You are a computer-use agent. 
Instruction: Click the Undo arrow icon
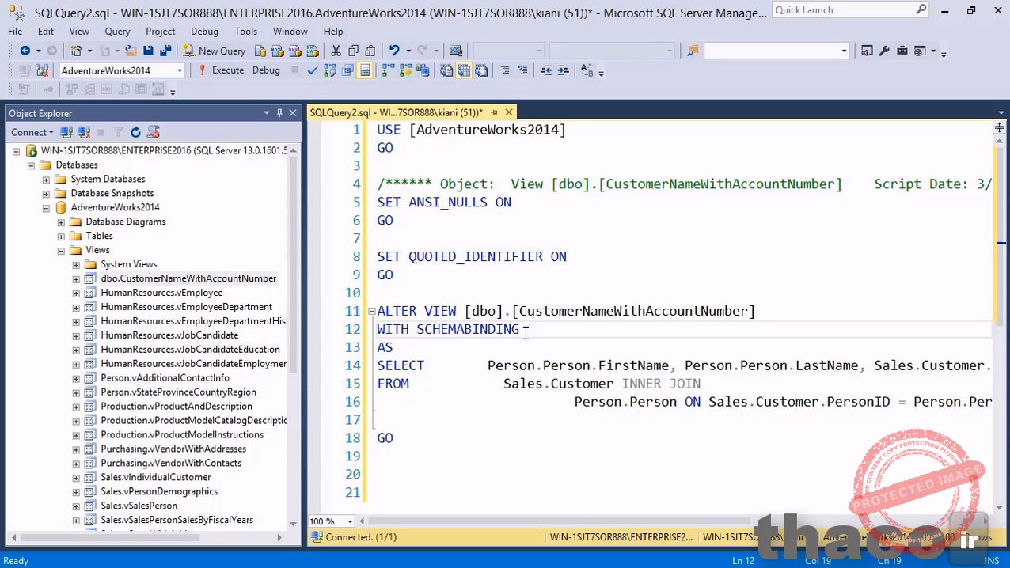click(x=394, y=51)
